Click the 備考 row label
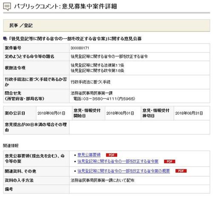Screen dimensions: 213x197 coord(9,189)
